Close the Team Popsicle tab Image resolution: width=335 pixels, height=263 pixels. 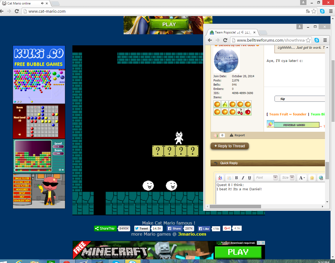pyautogui.click(x=254, y=32)
